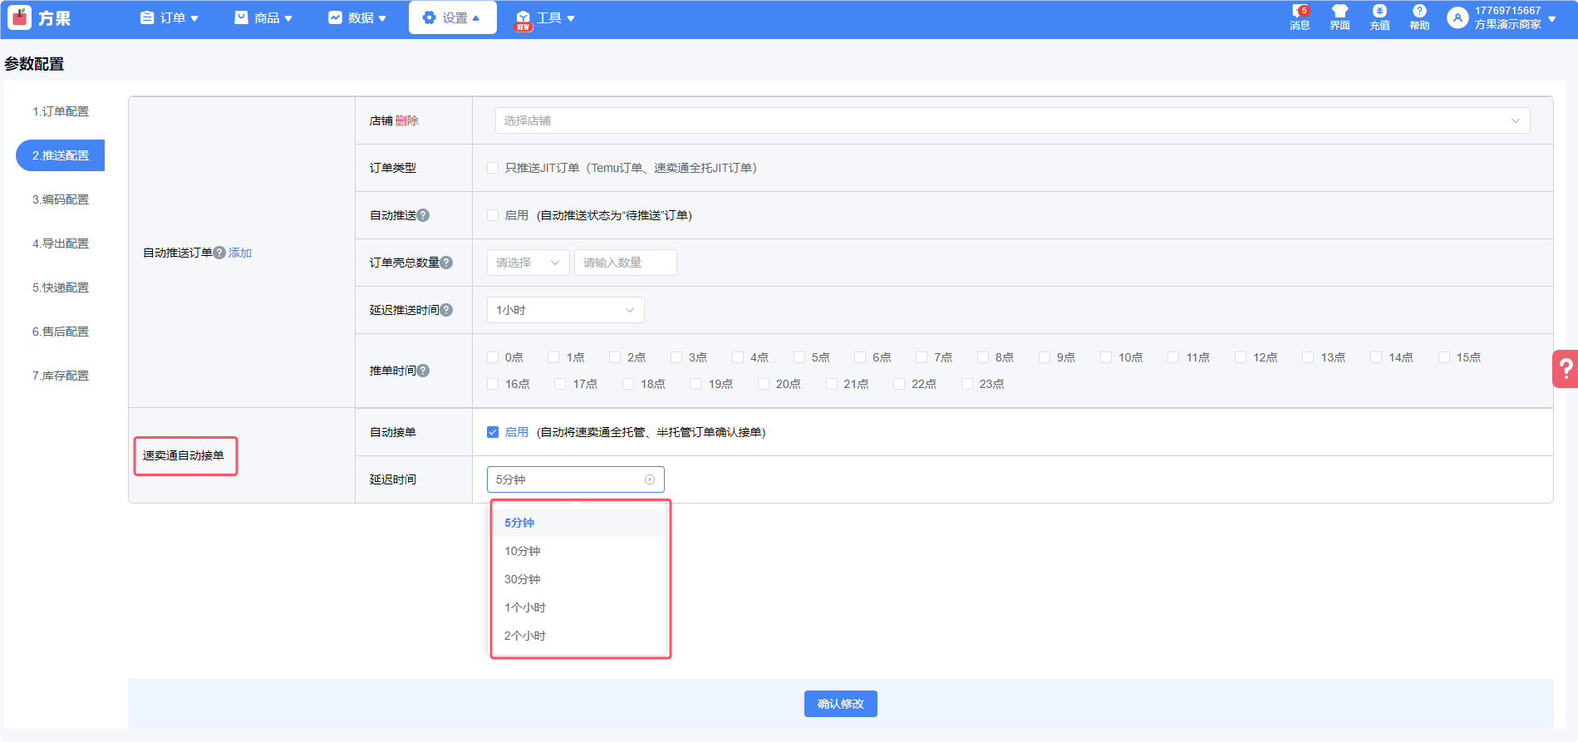Disable the 自动接单 启用 checkbox
Screen dimensions: 1578x742
(493, 432)
